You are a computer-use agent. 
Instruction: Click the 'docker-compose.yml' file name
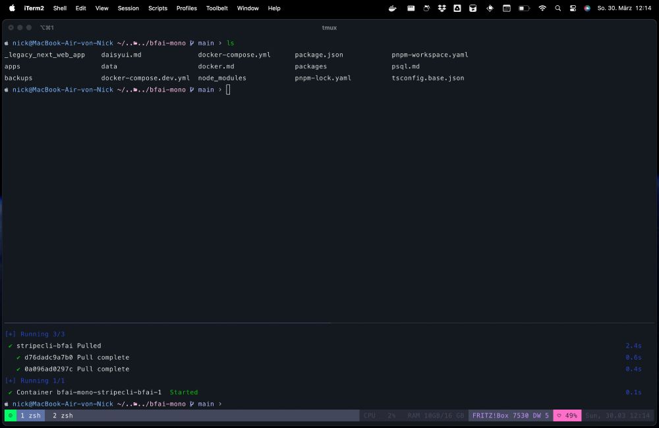(234, 55)
